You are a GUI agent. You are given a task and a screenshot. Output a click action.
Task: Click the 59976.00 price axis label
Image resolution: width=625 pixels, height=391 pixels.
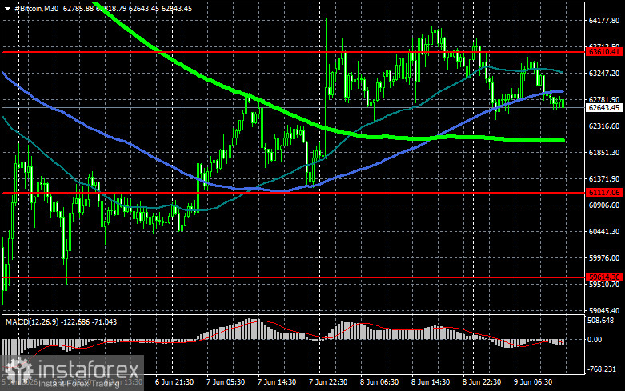click(x=604, y=258)
